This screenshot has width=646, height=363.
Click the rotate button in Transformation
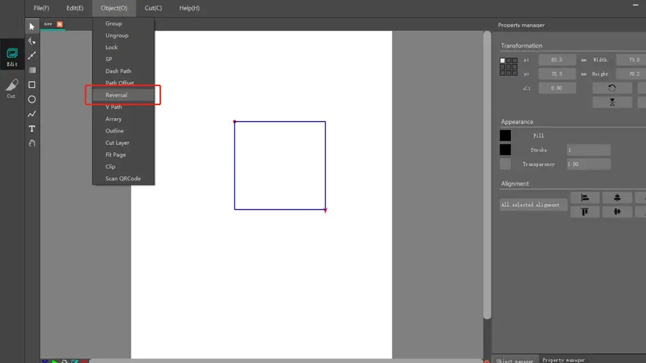pyautogui.click(x=612, y=88)
